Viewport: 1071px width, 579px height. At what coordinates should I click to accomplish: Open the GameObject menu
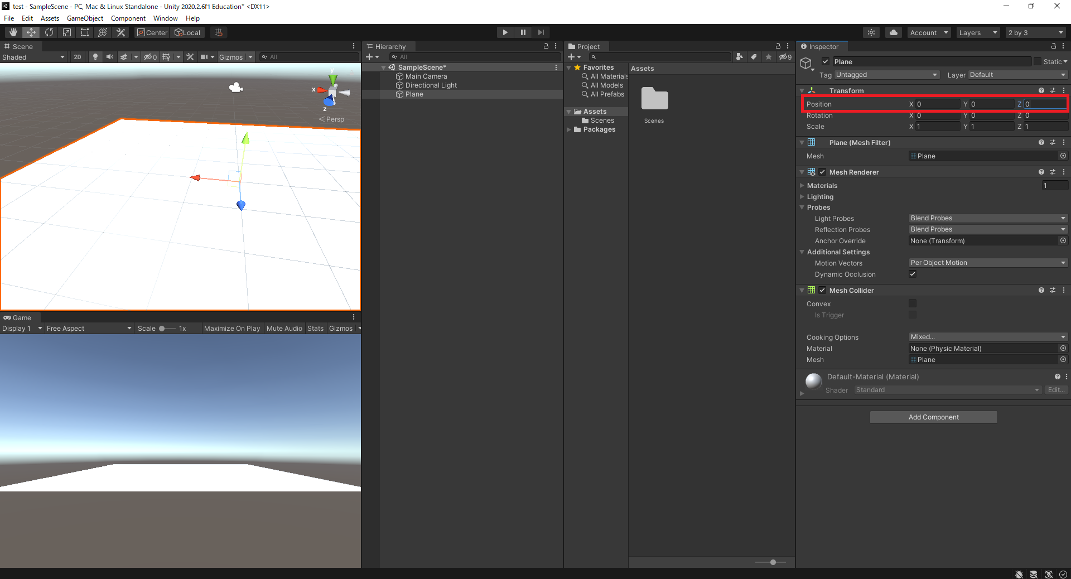point(85,18)
